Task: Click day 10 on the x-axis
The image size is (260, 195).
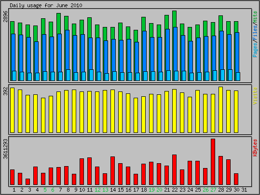Action: point(82,190)
